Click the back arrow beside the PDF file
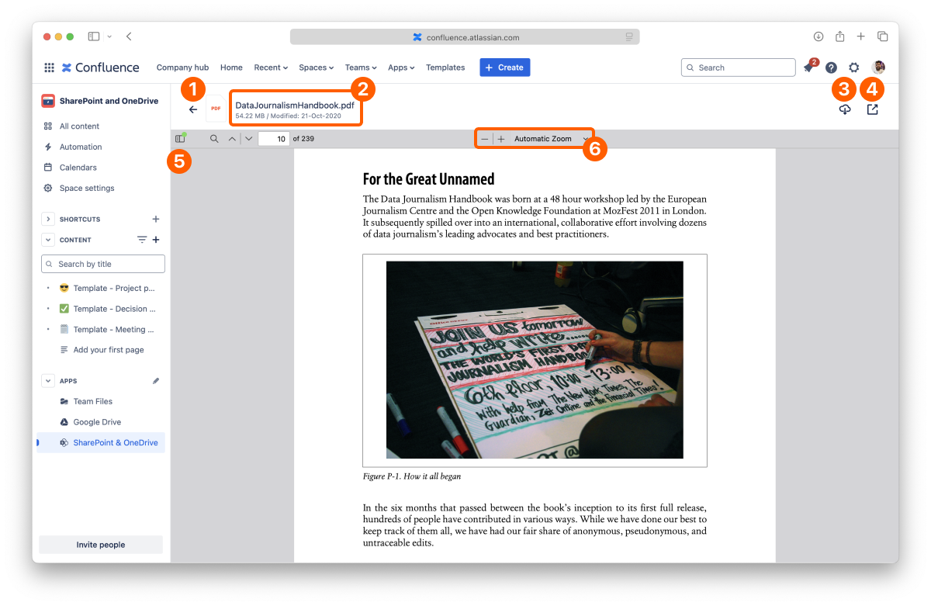 pyautogui.click(x=193, y=109)
